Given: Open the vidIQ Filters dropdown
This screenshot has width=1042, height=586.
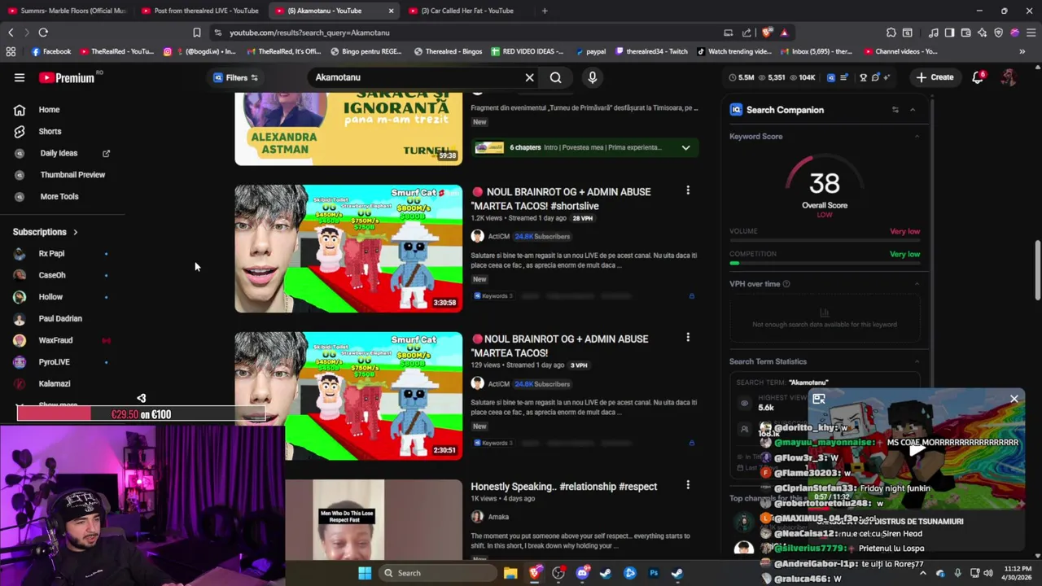Looking at the screenshot, I should click(x=235, y=77).
